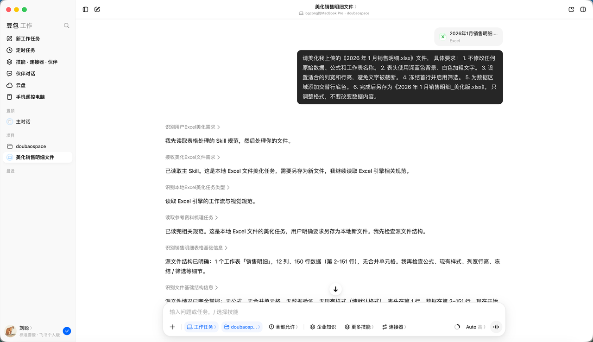Open the 更多技能 skills dropdown
The width and height of the screenshot is (593, 342).
pyautogui.click(x=359, y=327)
